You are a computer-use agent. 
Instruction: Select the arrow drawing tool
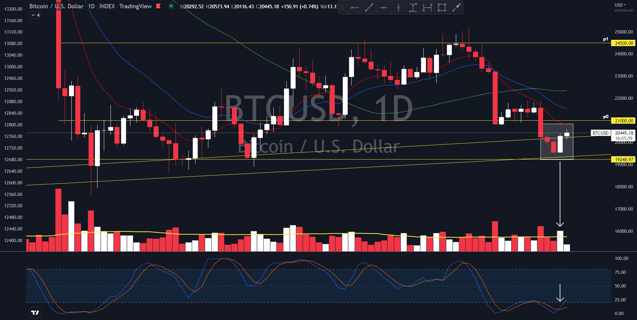point(455,7)
